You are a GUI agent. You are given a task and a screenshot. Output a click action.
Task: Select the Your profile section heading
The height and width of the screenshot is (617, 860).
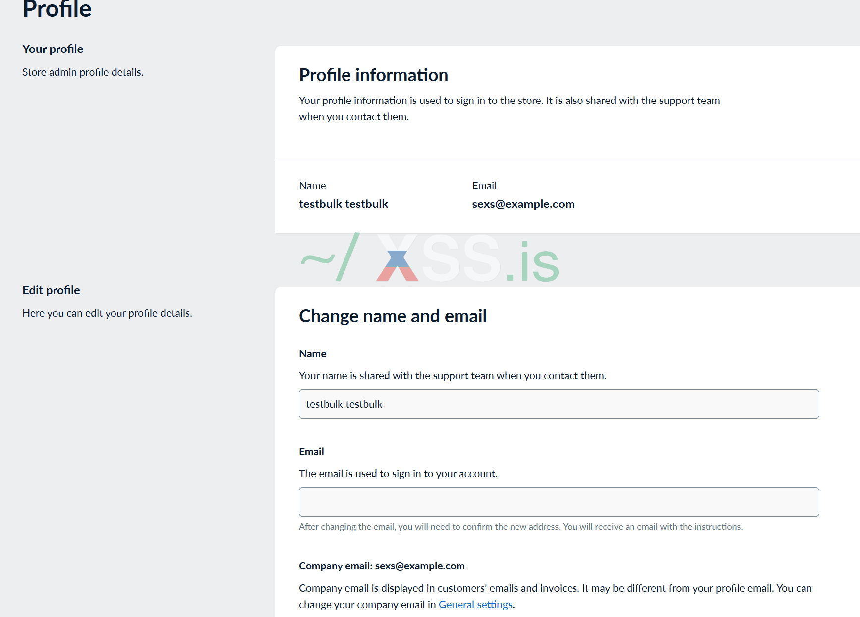(x=53, y=49)
